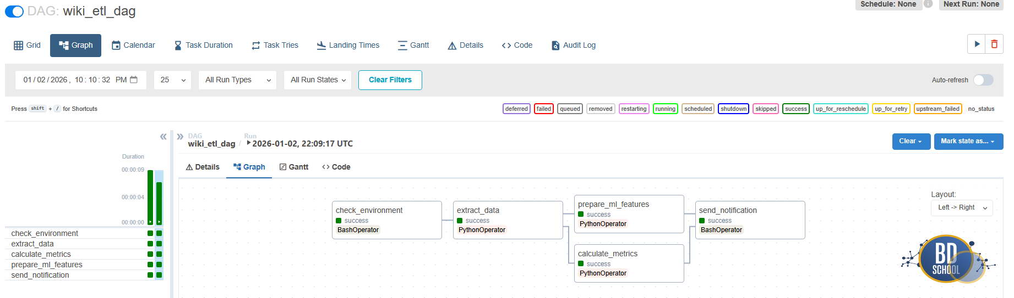Open the top Gantt tab
The width and height of the screenshot is (1014, 298).
[413, 46]
